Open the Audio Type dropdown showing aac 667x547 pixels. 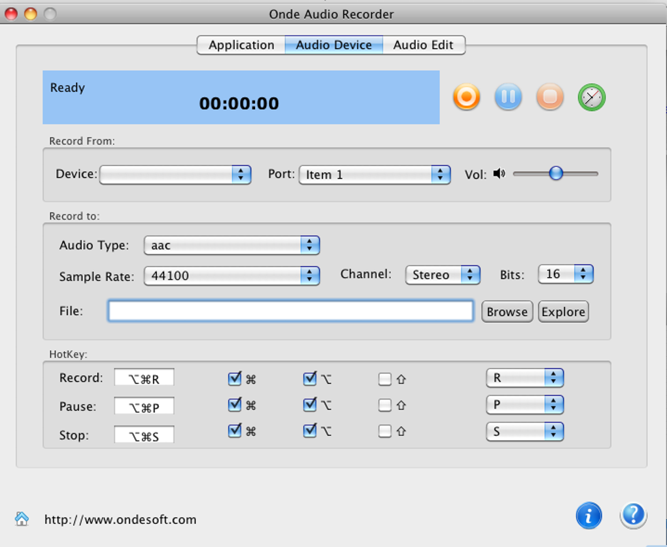pyautogui.click(x=232, y=245)
